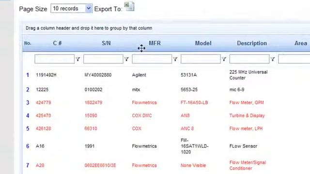
Task: Focus the S/N filter text box
Action: 103,59
